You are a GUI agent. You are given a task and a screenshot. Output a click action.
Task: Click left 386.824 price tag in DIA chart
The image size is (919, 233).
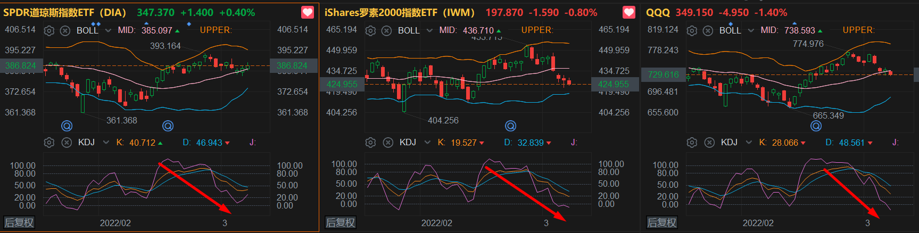(21, 66)
